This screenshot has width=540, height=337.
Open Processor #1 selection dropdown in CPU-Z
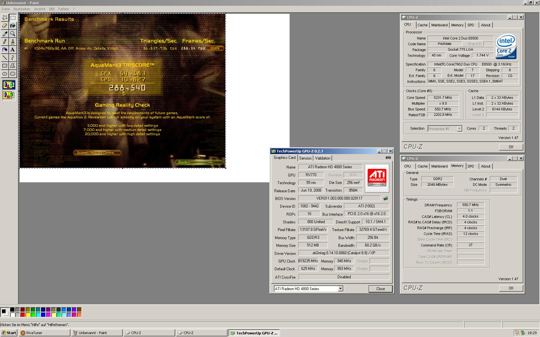pyautogui.click(x=459, y=129)
